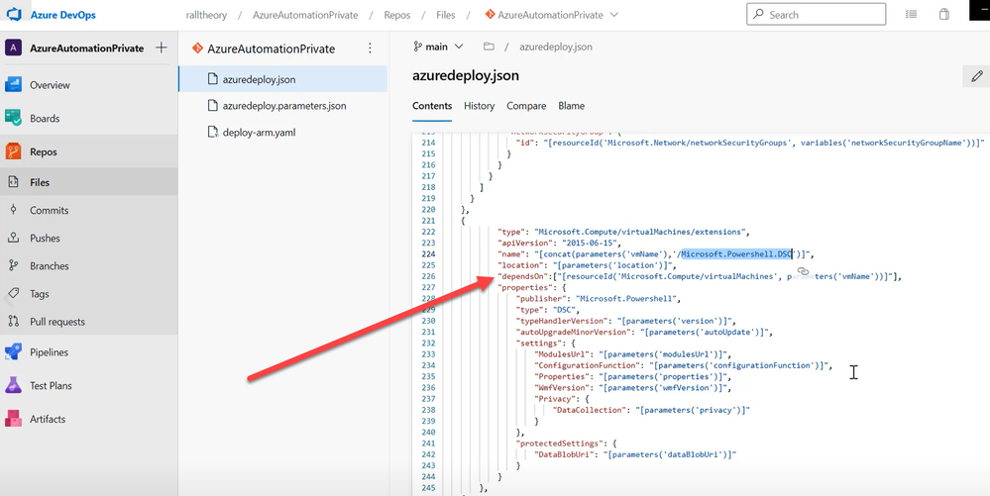Click the copy link icon on line 226
990x496 pixels.
click(803, 270)
